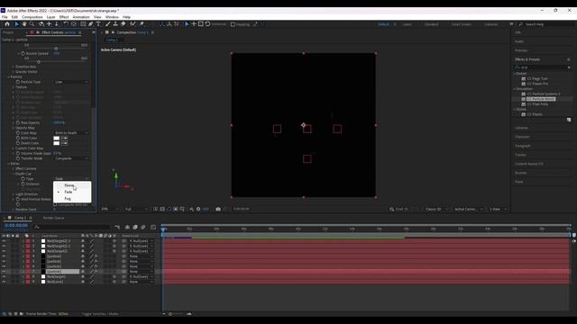Toggle Max Opacity stopwatch
The image size is (577, 324).
point(18,122)
